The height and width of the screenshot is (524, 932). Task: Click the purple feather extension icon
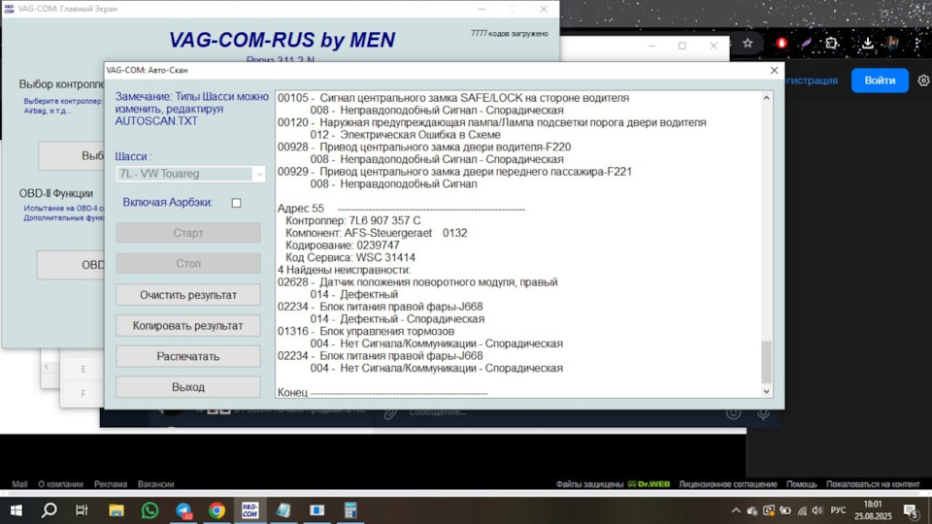pos(806,44)
